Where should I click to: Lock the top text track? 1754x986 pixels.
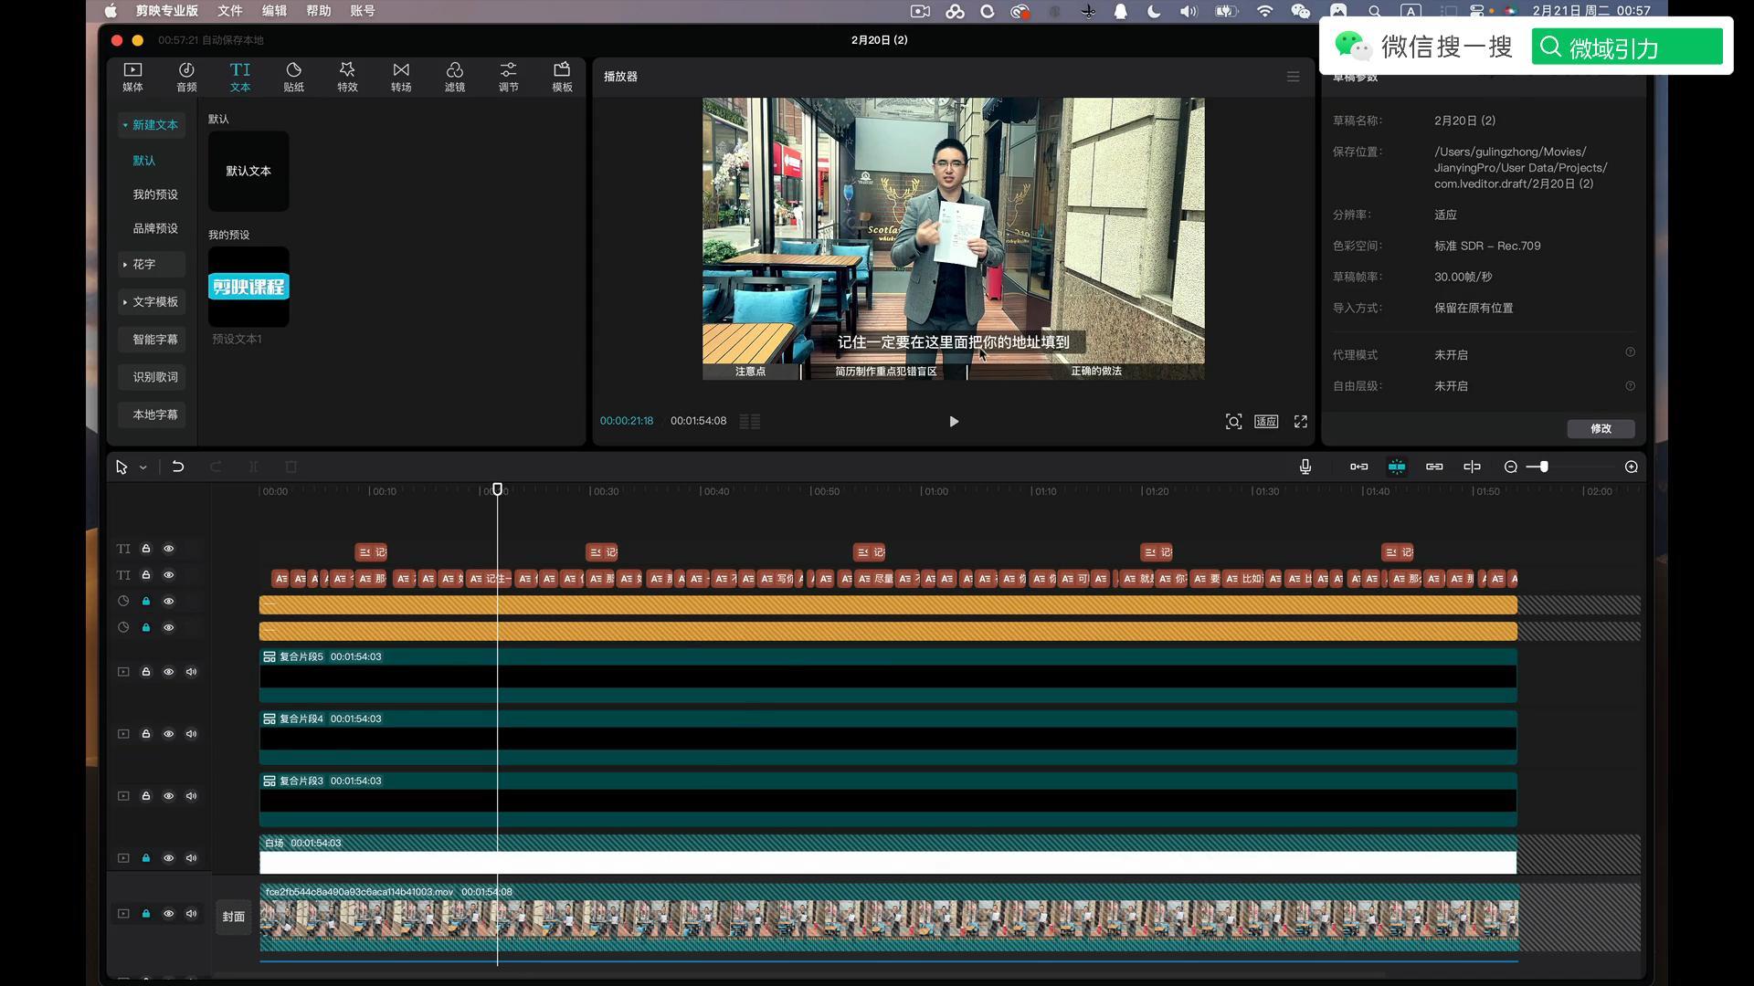pos(145,549)
